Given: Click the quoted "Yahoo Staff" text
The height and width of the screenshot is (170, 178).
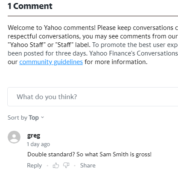Looking at the screenshot, I should pos(26,45).
